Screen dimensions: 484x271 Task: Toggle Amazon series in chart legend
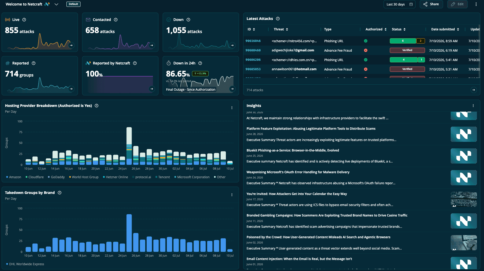tap(13, 177)
